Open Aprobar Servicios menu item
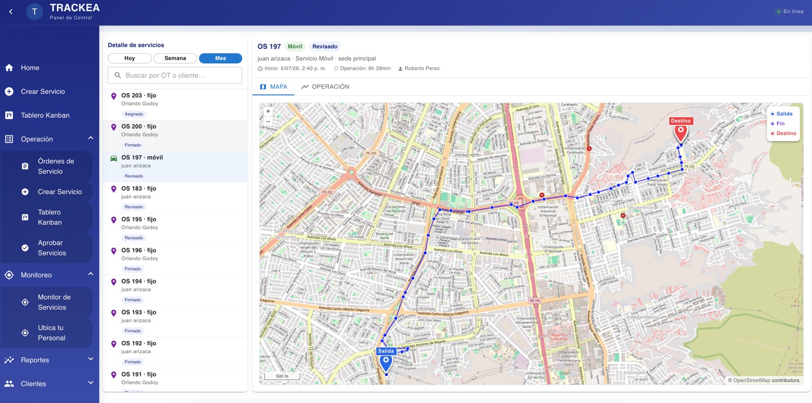The width and height of the screenshot is (812, 403). pyautogui.click(x=47, y=248)
